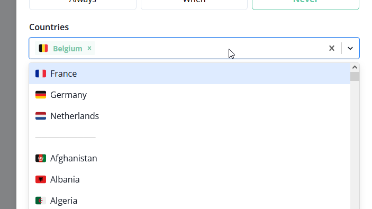Click the Belgium flag in the selected tag
This screenshot has width=372, height=209.
pyautogui.click(x=43, y=48)
